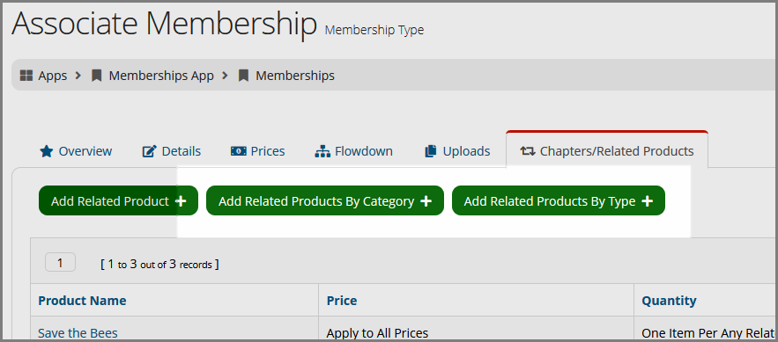
Task: Click the money bill icon on Prices tab
Action: [238, 151]
